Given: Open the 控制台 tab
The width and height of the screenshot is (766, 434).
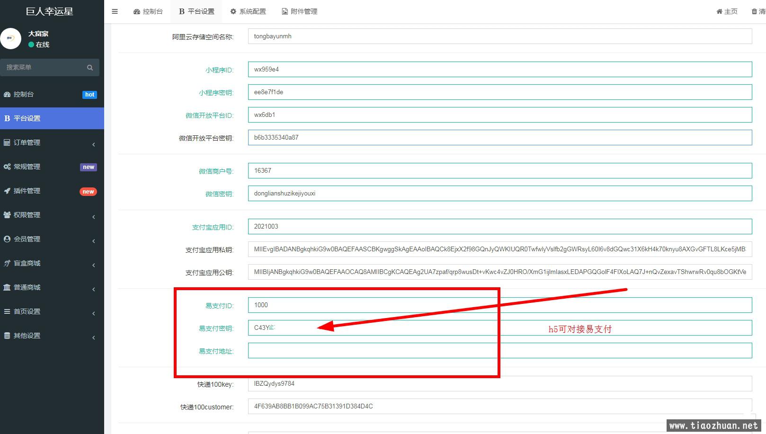Looking at the screenshot, I should tap(148, 11).
